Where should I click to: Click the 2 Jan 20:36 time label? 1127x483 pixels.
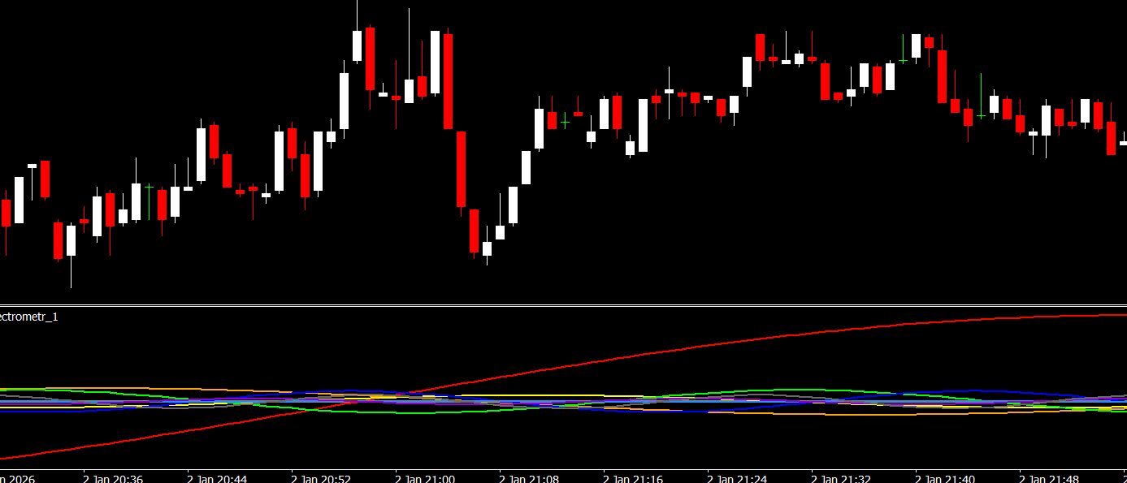coord(113,479)
